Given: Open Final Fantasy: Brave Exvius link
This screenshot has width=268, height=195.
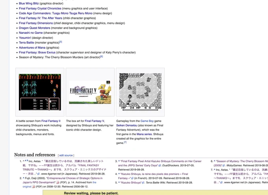Looking at the screenshot, I should 37,52.
